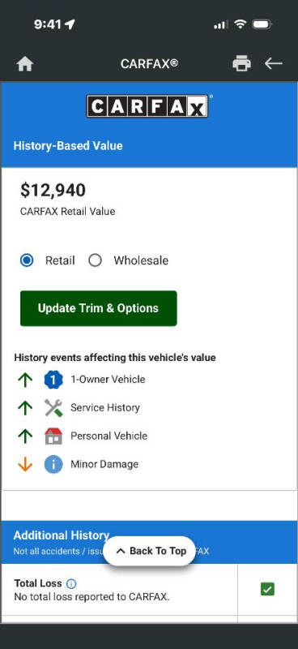The height and width of the screenshot is (649, 298).
Task: Jump up with the Back To Top button
Action: [149, 551]
